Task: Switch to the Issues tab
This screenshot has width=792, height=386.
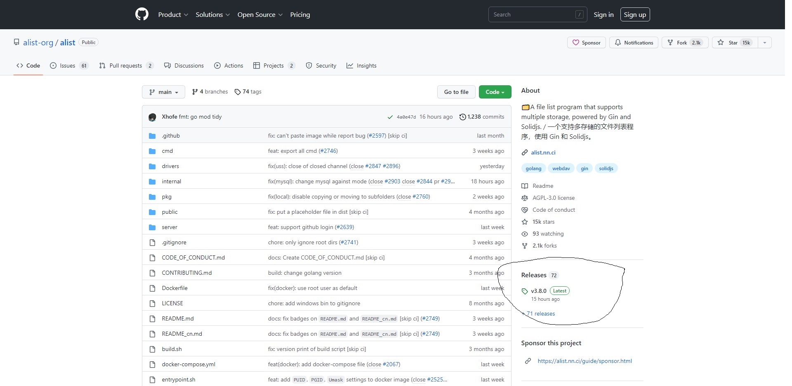Action: click(69, 66)
